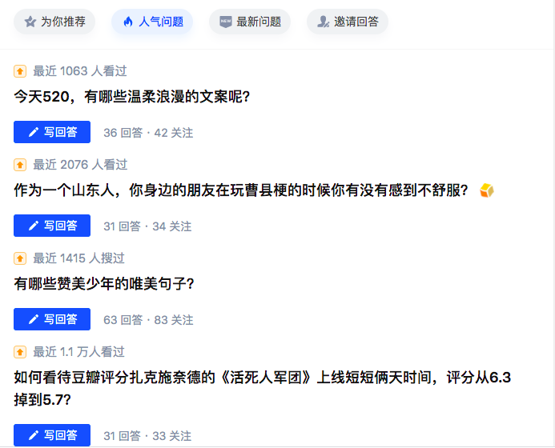Image resolution: width=555 pixels, height=448 pixels.
Task: Click the flame icon on 人气问题 tab
Action: point(128,22)
